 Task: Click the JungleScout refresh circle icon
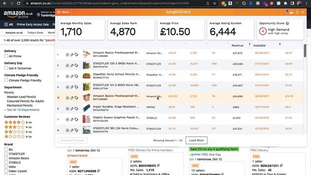(297, 12)
